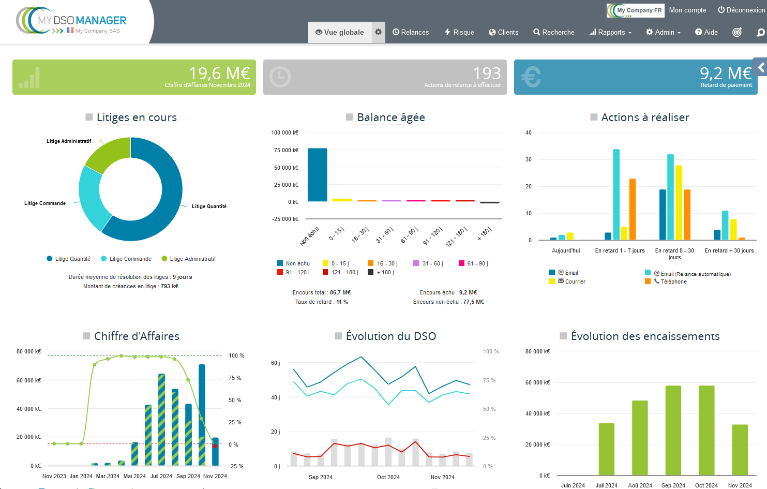Click the My Company FR logo badge
The image size is (767, 489).
tap(635, 10)
